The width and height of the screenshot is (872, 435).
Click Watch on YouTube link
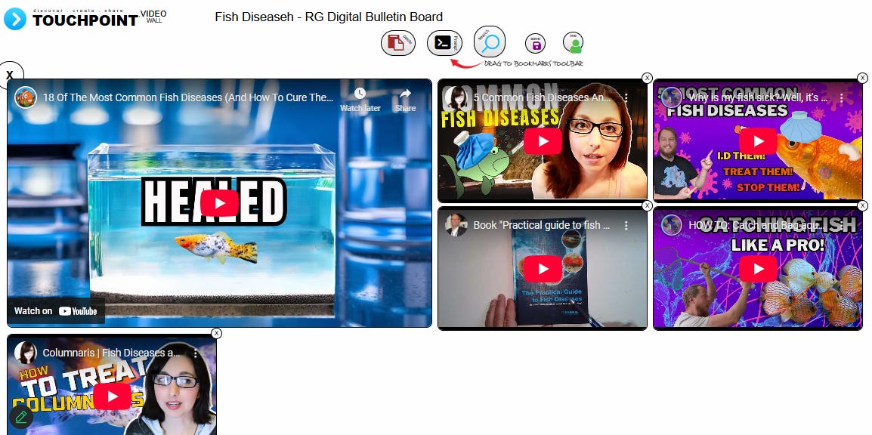pyautogui.click(x=56, y=311)
